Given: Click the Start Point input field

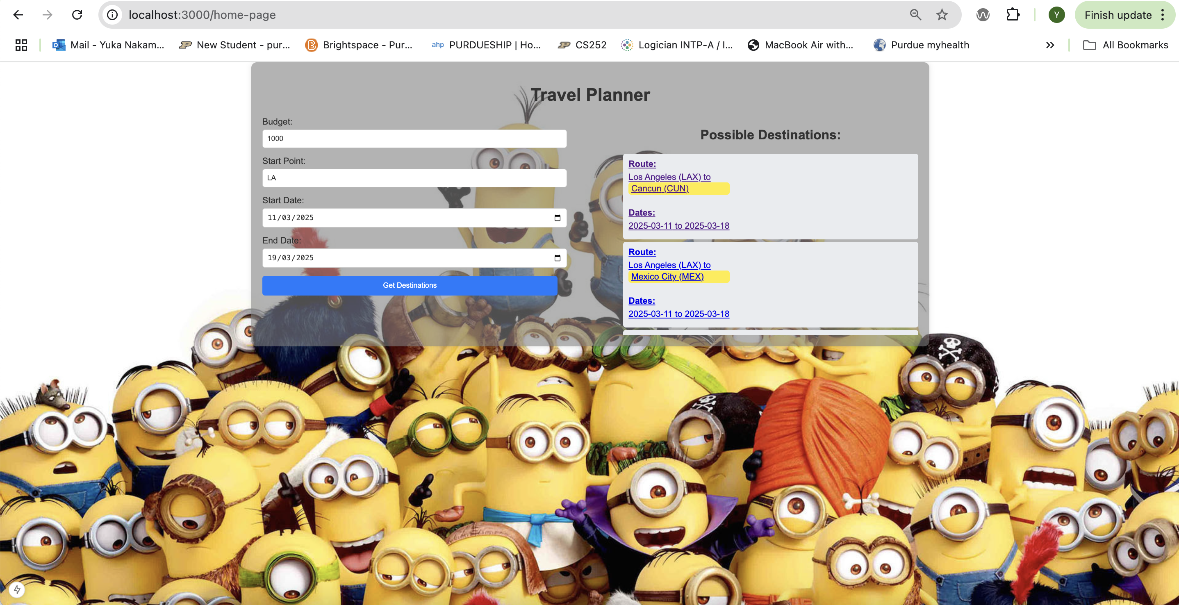Looking at the screenshot, I should pyautogui.click(x=414, y=178).
